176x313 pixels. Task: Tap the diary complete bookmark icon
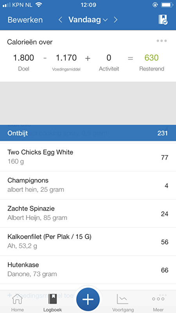pos(163,20)
